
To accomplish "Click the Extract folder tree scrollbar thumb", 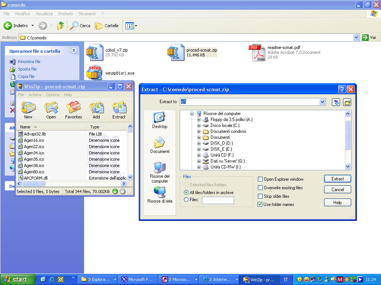I will pyautogui.click(x=348, y=135).
